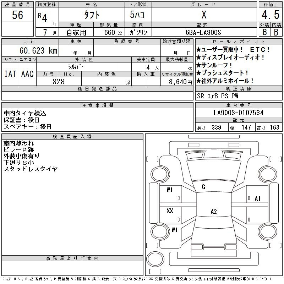This screenshot has height=284, width=284.
Task: Select the XX replaced-panel mark
Action: point(170,211)
